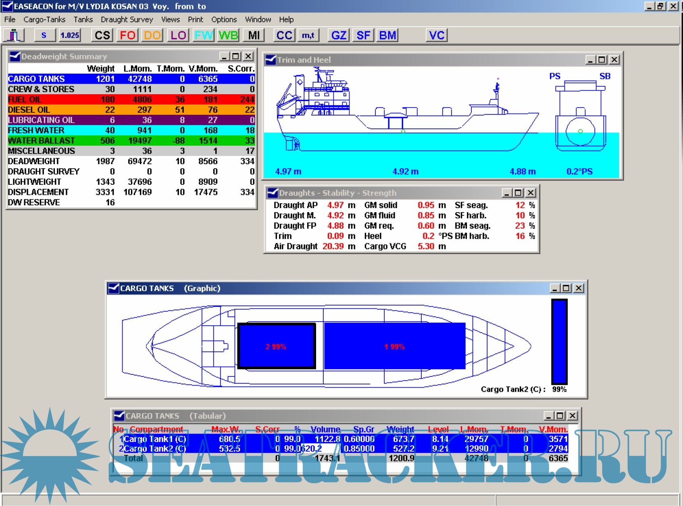
Task: Open the Draught Survey menu
Action: (x=127, y=19)
